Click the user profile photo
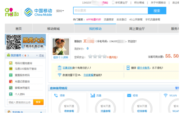The width and height of the screenshot is (184, 123). click(x=61, y=46)
